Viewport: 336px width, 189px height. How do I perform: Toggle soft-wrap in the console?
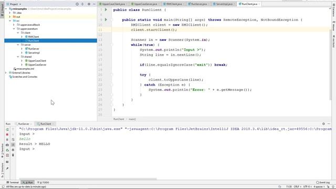[13, 140]
